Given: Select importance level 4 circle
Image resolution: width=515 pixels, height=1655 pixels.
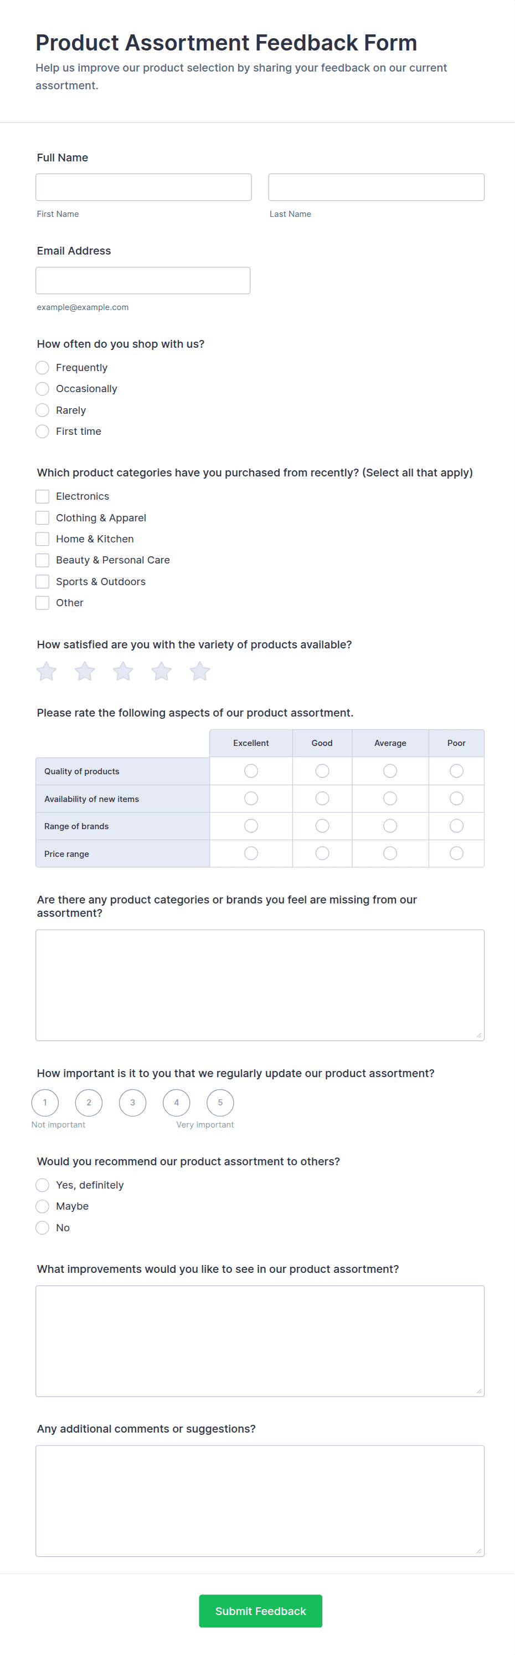Looking at the screenshot, I should click(x=176, y=1103).
